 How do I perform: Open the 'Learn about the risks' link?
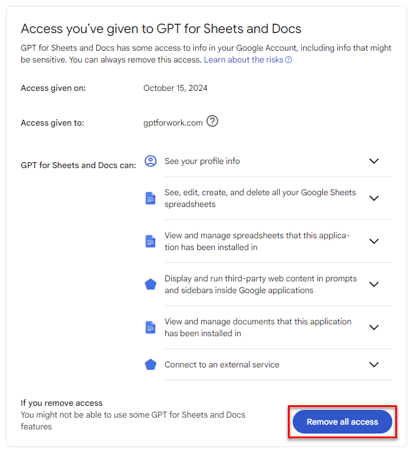pyautogui.click(x=244, y=60)
